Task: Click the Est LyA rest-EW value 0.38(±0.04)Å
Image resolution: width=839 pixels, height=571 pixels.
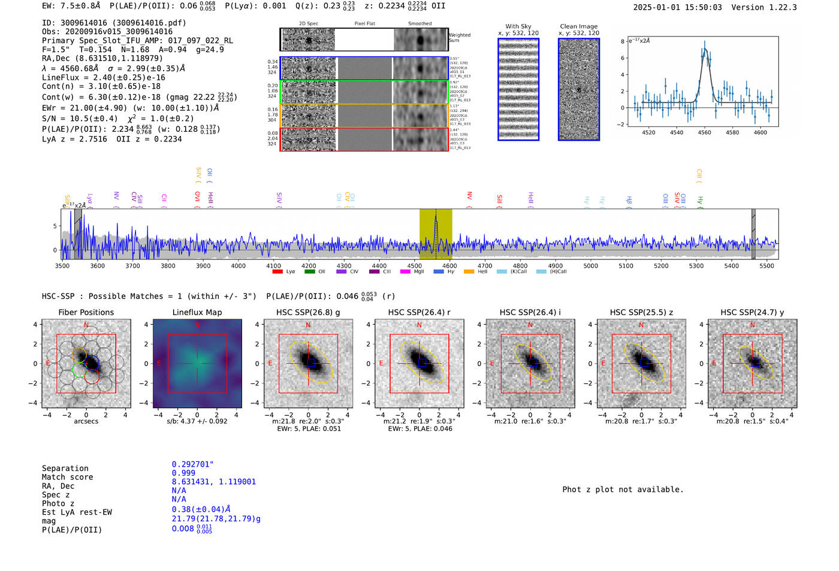Action: pyautogui.click(x=201, y=509)
